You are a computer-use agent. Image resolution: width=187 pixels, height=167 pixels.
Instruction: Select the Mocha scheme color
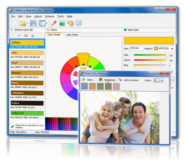coord(27,84)
